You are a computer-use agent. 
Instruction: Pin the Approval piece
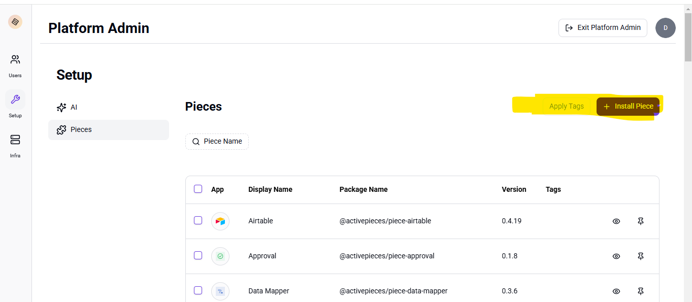click(641, 256)
